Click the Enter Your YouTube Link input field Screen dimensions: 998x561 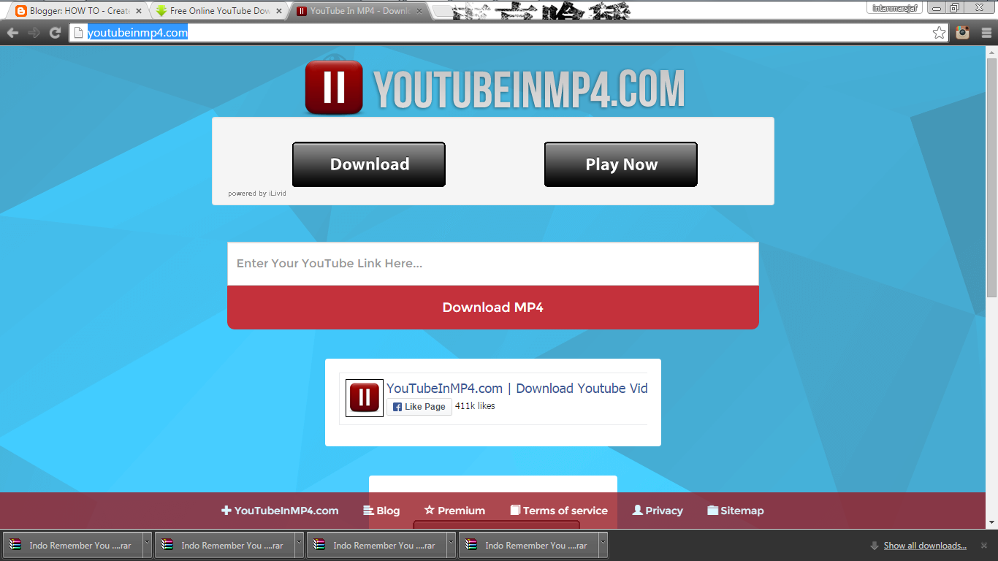point(493,263)
